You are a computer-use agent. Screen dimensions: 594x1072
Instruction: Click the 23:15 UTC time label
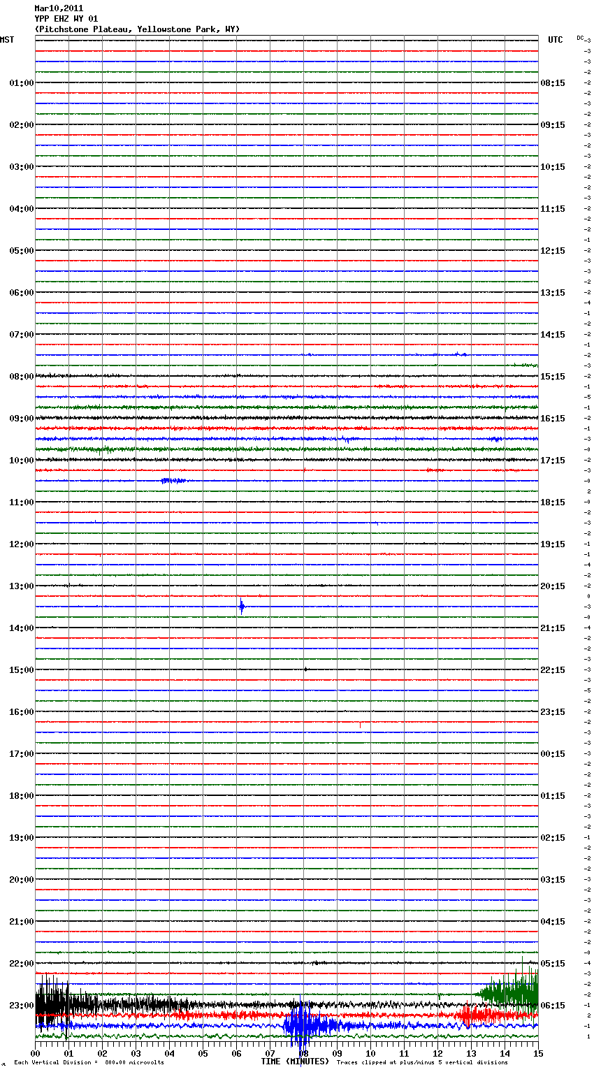[553, 712]
